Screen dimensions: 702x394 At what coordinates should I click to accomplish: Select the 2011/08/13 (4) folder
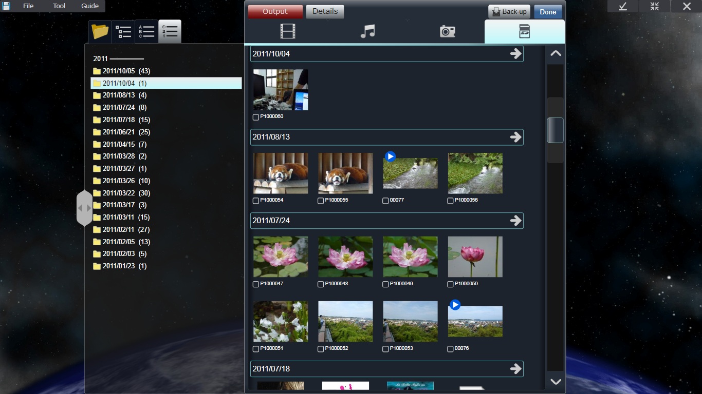coord(166,95)
